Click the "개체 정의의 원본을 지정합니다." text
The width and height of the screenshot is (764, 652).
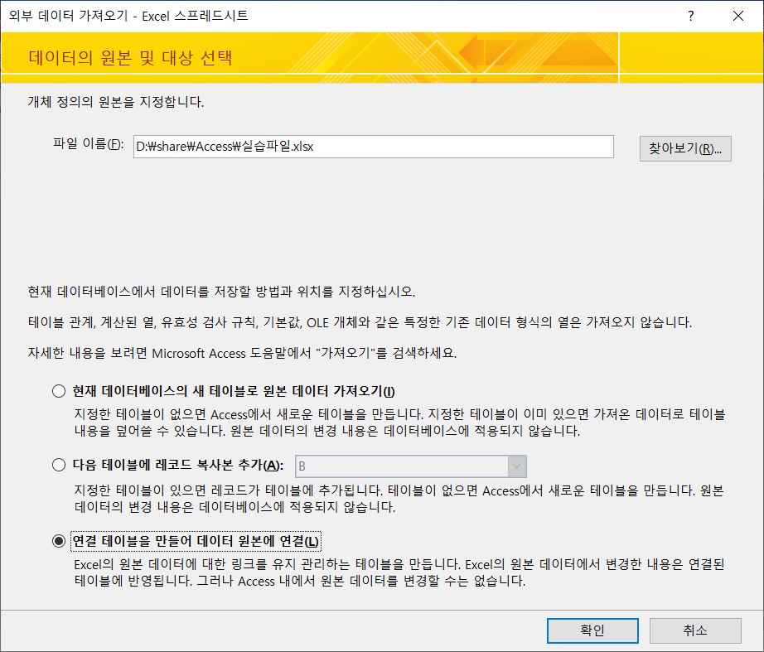point(116,102)
